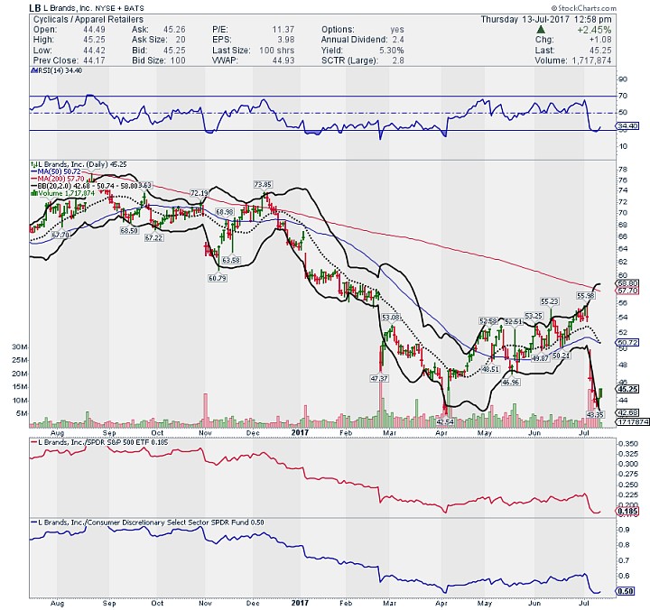
Task: Click the 1717874 volume axis tag
Action: click(633, 422)
